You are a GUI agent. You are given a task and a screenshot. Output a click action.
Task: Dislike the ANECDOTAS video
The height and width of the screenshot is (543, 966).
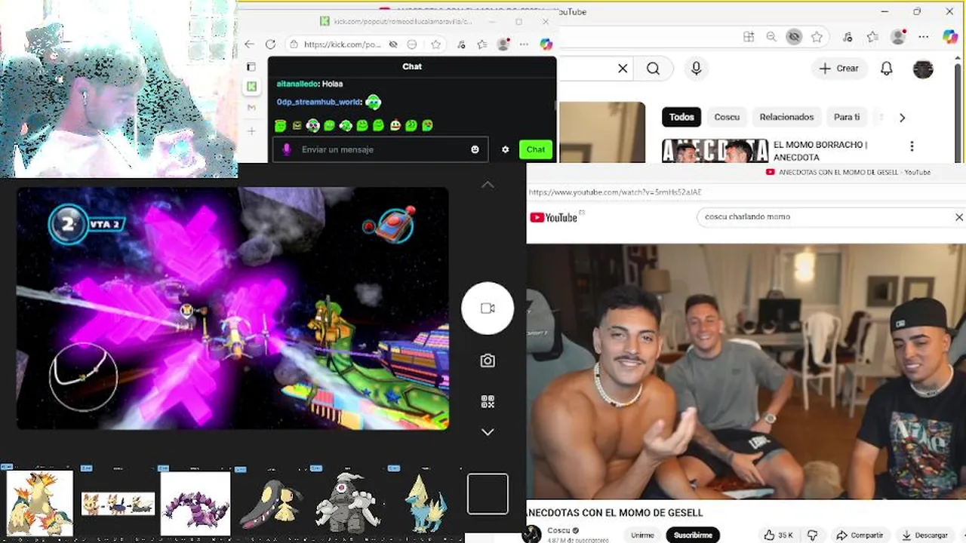click(x=813, y=535)
